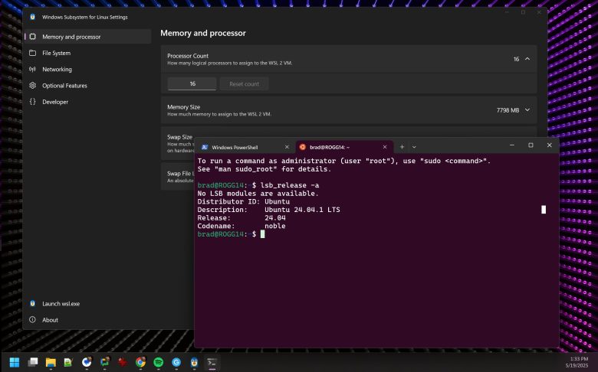Click the Processor Count heading
The image size is (598, 372).
pos(188,56)
